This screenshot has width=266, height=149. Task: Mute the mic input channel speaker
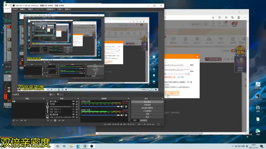click(x=122, y=115)
